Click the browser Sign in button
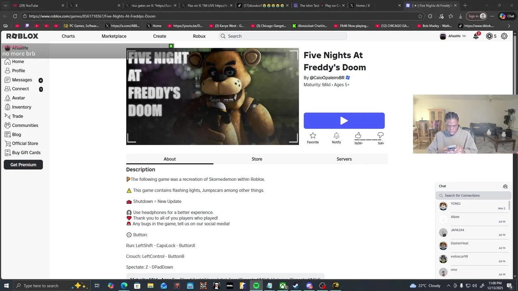 pyautogui.click(x=476, y=16)
